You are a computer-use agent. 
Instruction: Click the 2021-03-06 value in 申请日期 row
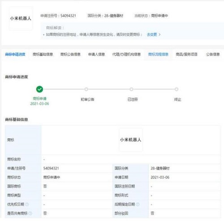pyautogui.click(x=160, y=178)
